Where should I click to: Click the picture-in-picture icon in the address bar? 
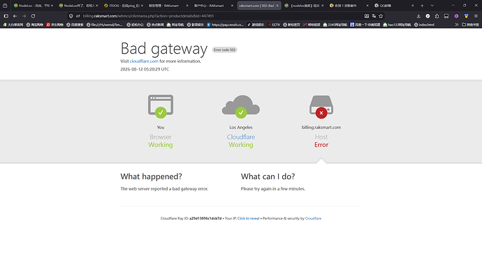tap(367, 16)
